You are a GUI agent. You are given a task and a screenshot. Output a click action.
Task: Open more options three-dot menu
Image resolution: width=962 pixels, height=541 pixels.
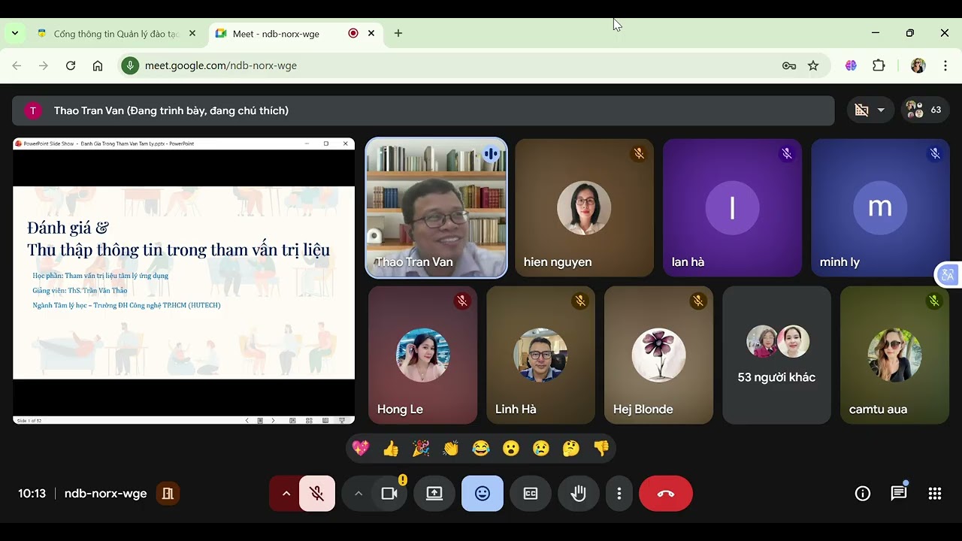[619, 494]
